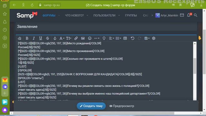Click the samp-rp.su address field
Image resolution: width=206 pixels, height=116 pixels.
51,5
